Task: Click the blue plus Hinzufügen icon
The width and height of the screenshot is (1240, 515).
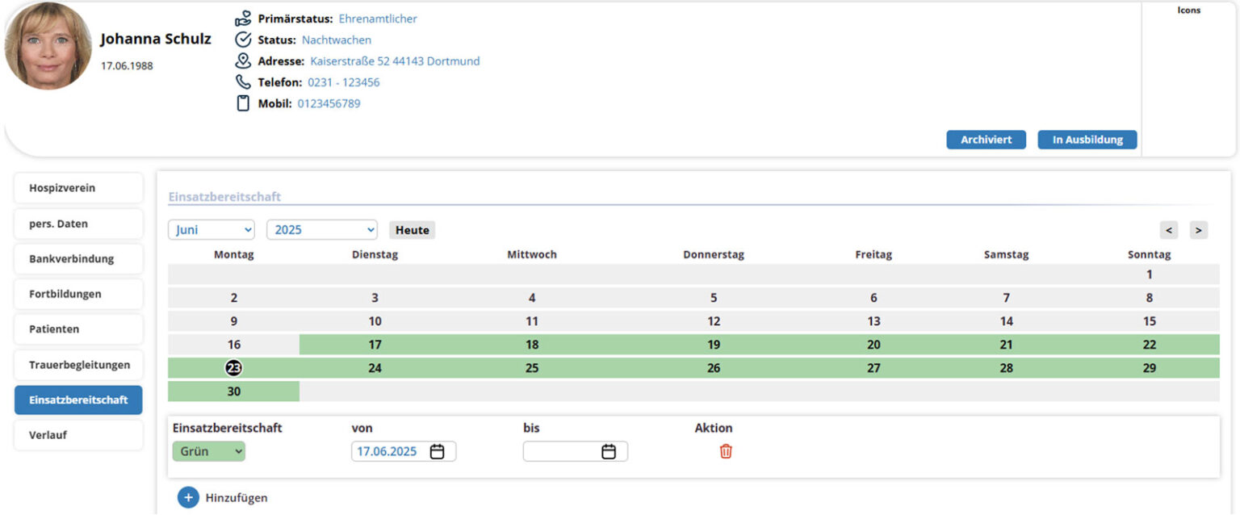Action: pyautogui.click(x=188, y=497)
